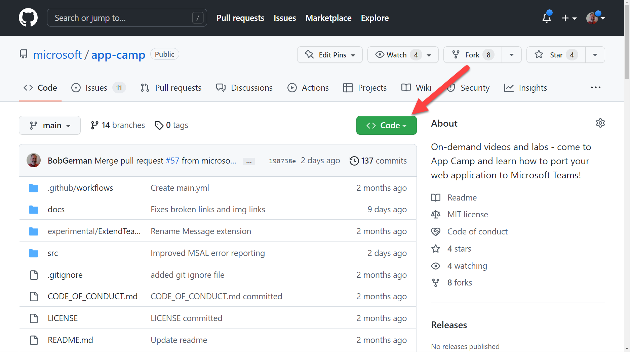Open the experimental/ExtendTea... folder

tap(94, 231)
